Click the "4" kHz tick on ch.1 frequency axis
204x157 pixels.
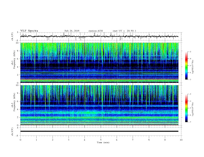[18, 67]
